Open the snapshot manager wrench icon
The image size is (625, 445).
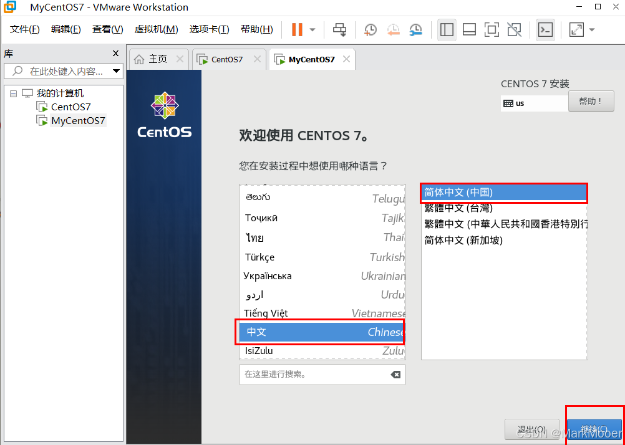[416, 29]
